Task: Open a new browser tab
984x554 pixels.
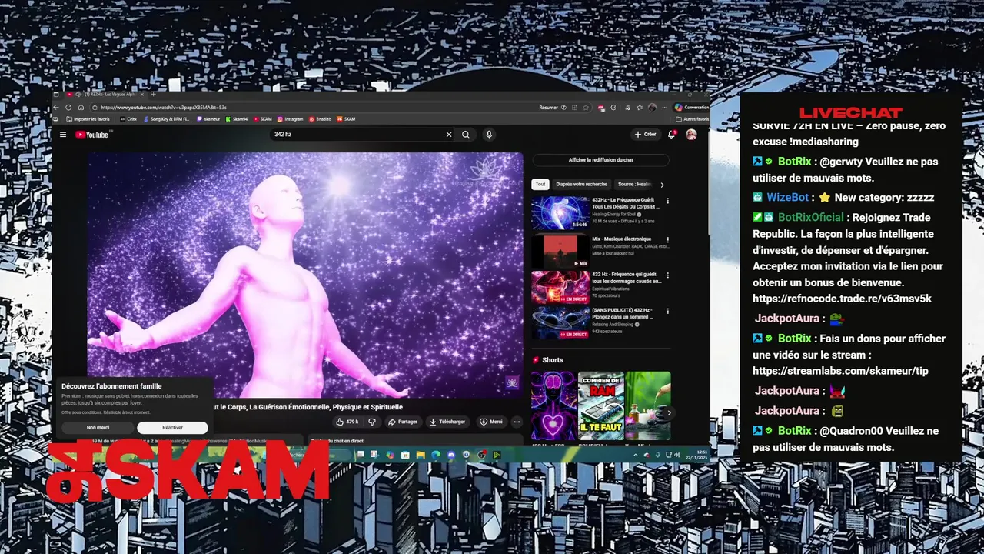Action: (x=153, y=94)
